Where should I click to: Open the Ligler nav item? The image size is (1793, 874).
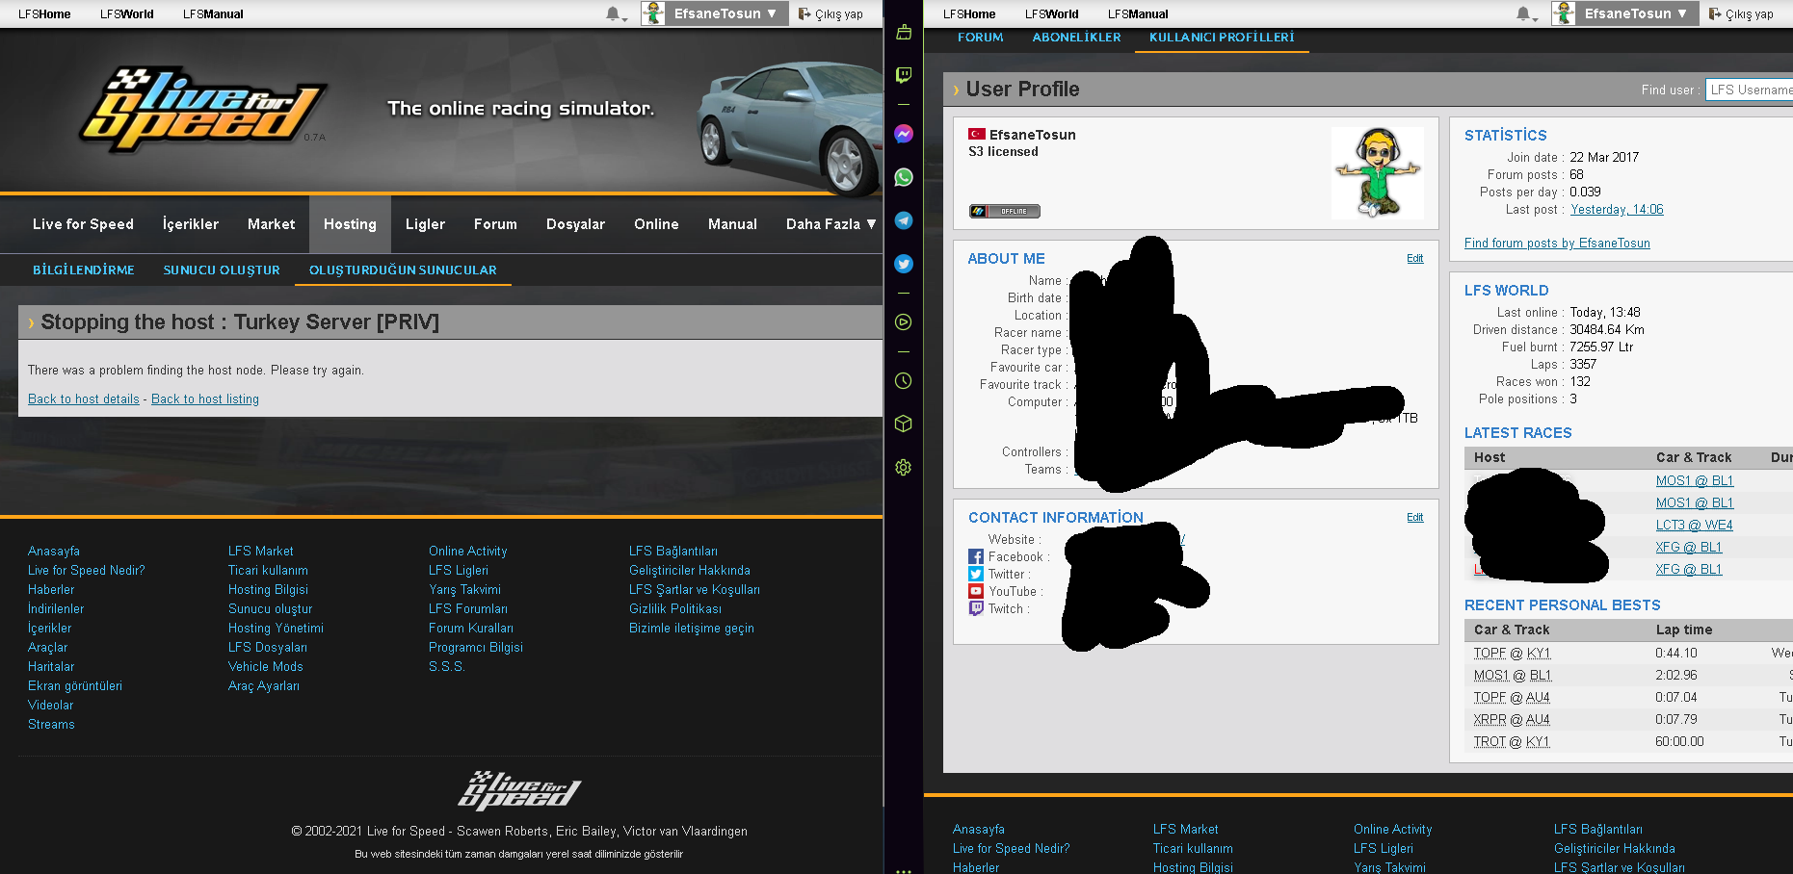pos(425,224)
